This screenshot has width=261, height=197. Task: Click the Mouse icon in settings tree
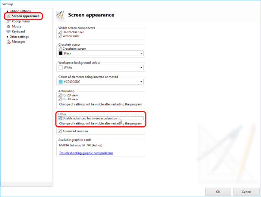click(x=8, y=27)
